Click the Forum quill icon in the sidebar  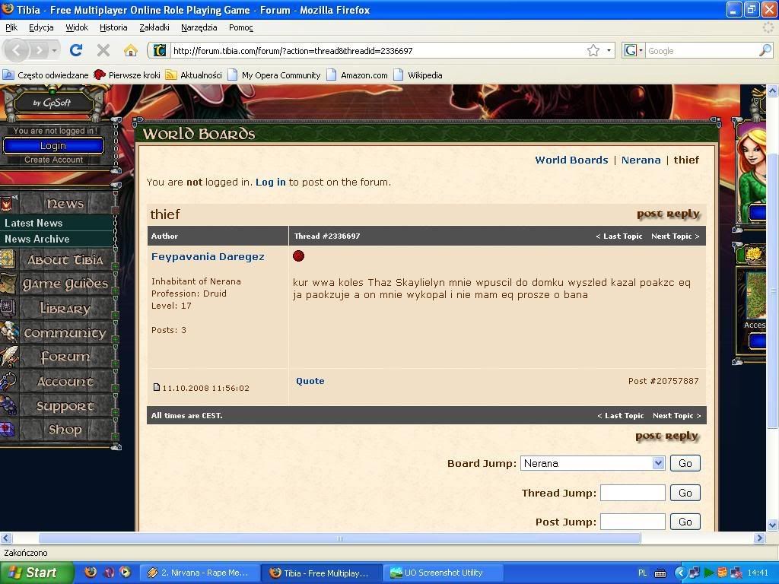(x=9, y=357)
